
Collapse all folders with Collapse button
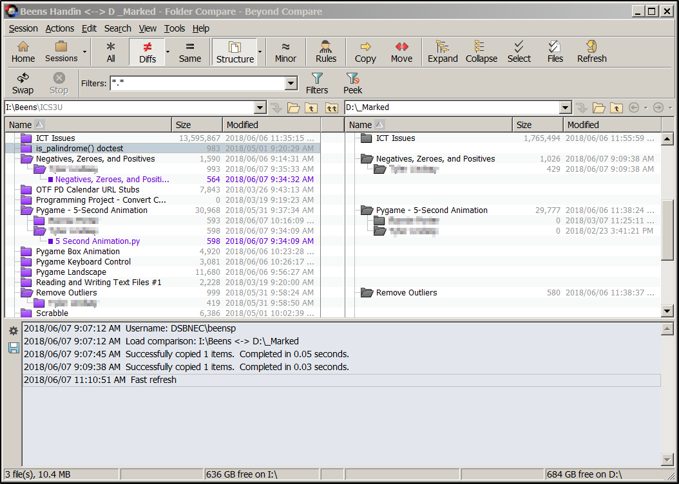pyautogui.click(x=481, y=52)
